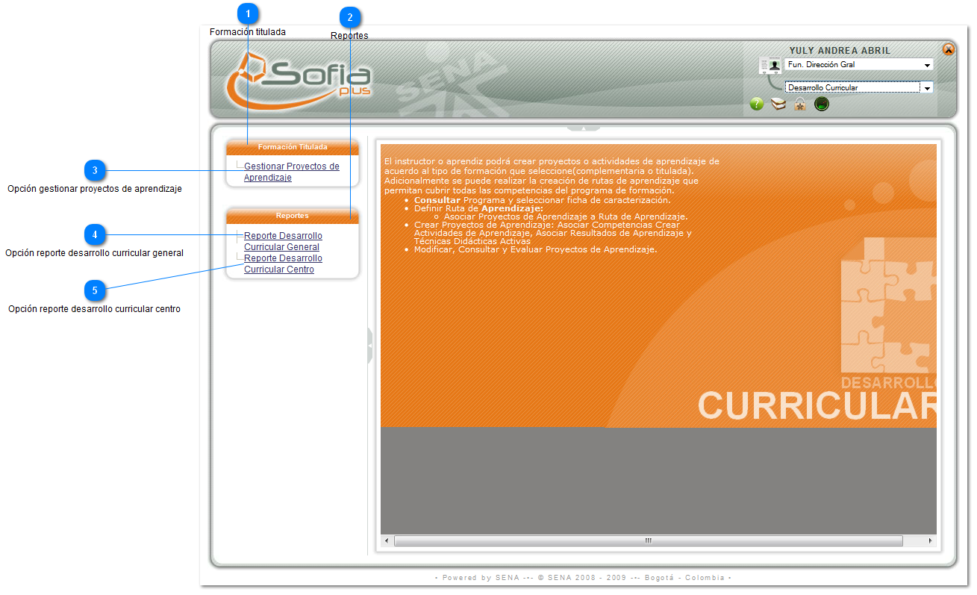The height and width of the screenshot is (595, 977).
Task: Click the dark green radar gauge icon
Action: (822, 105)
